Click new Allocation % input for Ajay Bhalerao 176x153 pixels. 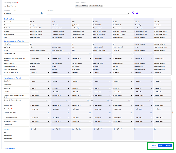(x=81, y=85)
